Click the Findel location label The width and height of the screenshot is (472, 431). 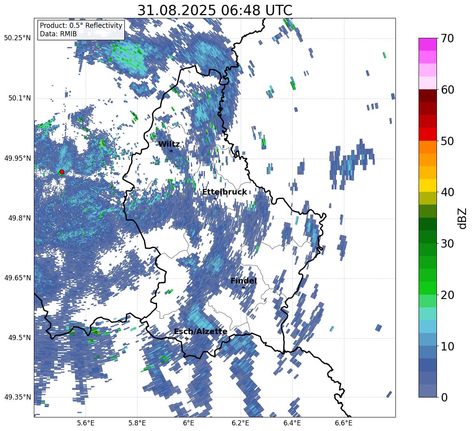(x=244, y=281)
